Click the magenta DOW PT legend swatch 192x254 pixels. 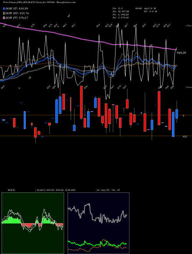[x=4, y=18]
